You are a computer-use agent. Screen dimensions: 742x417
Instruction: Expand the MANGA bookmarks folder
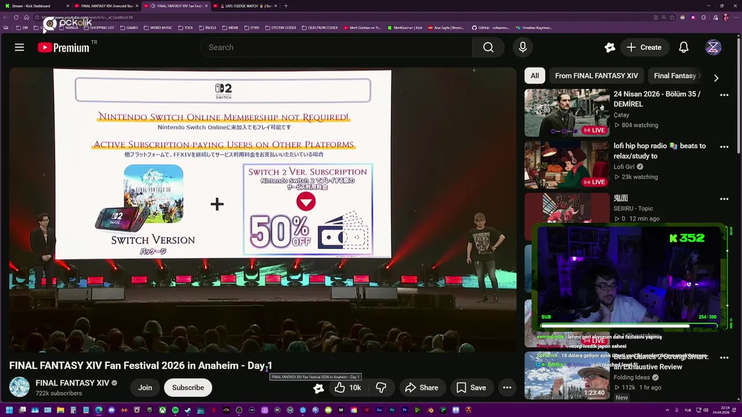click(68, 28)
